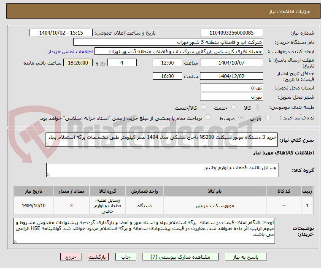Select the خدمت radio button

click(234, 107)
